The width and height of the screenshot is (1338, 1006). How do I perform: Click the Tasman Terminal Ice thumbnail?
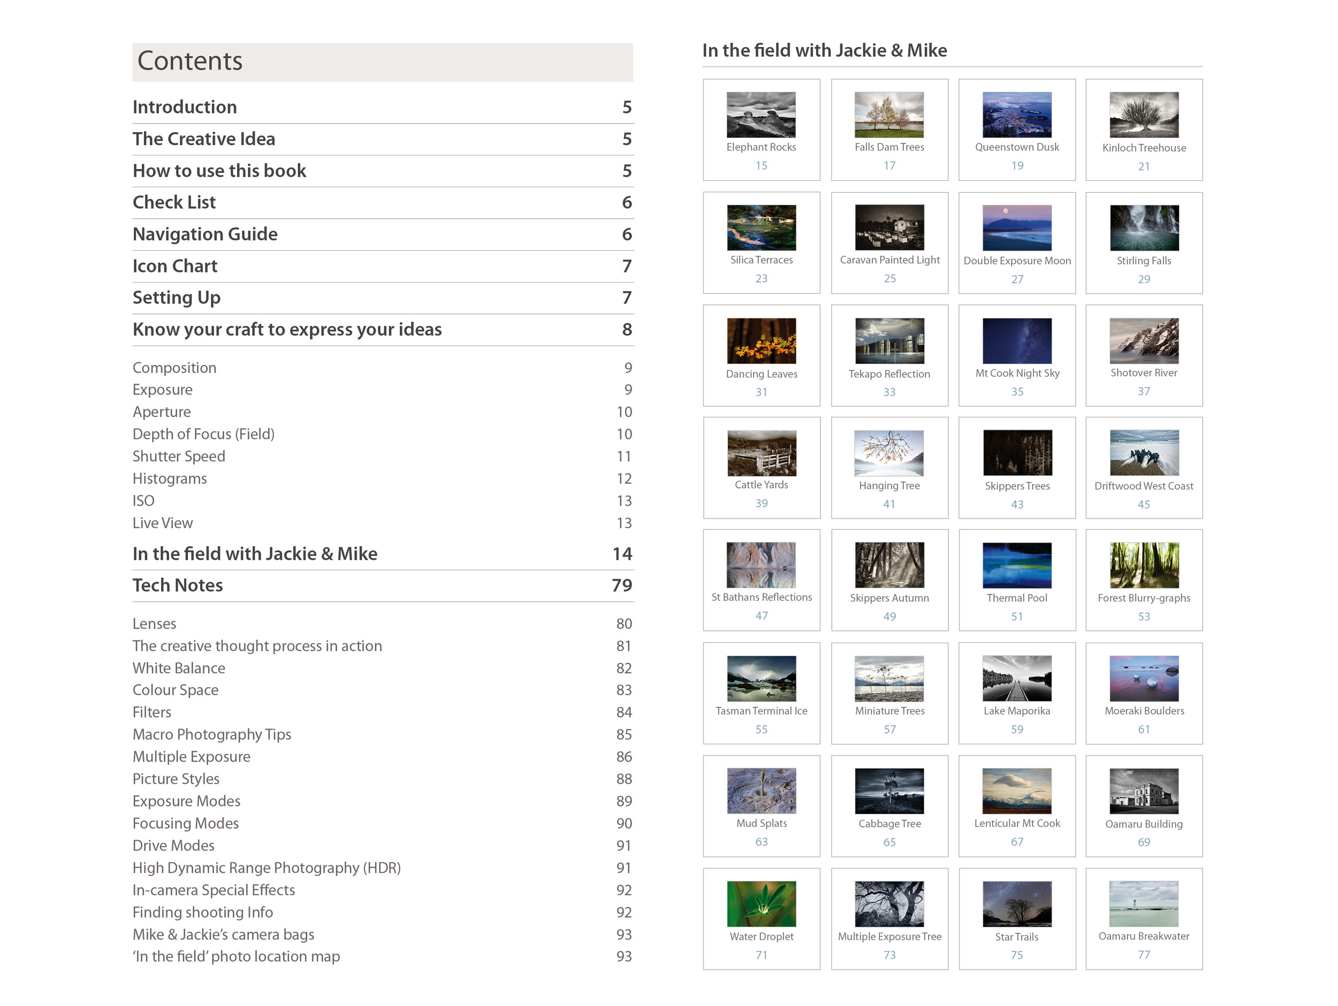[x=761, y=679]
